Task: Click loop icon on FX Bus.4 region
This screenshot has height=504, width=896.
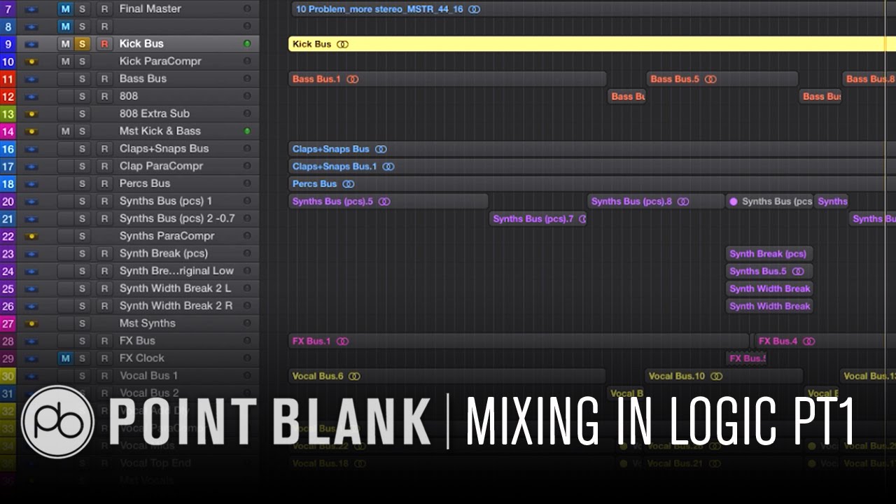Action: pos(808,342)
